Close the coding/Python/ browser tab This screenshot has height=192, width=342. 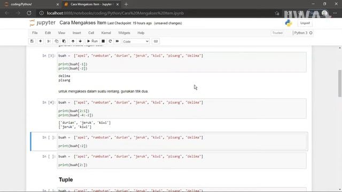[x=58, y=4]
